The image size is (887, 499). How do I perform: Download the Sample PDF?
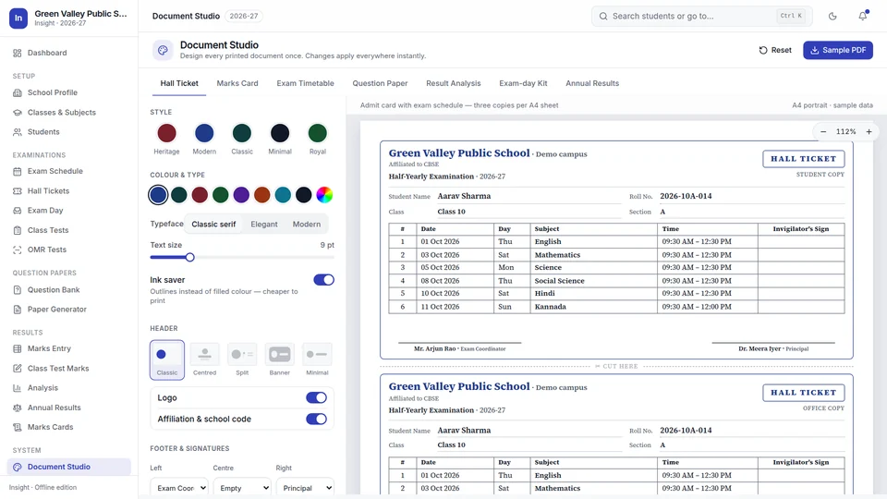[838, 50]
